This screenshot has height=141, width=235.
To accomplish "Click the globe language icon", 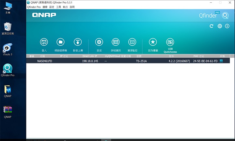I will [x=220, y=26].
